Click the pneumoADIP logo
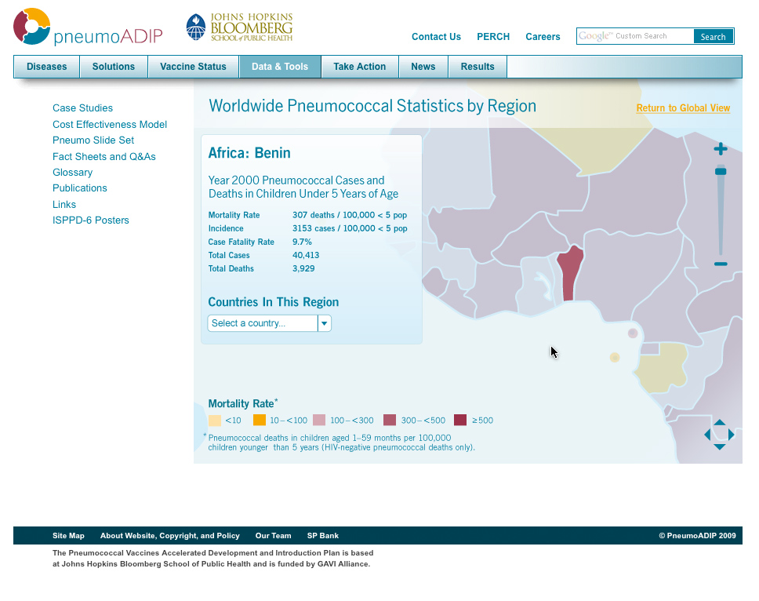This screenshot has height=601, width=759. click(x=88, y=27)
